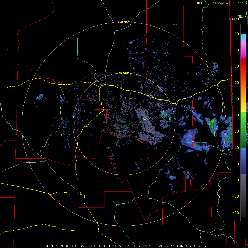
Task: Click the "-20" value on the dBZ scale
Action: (236, 196)
